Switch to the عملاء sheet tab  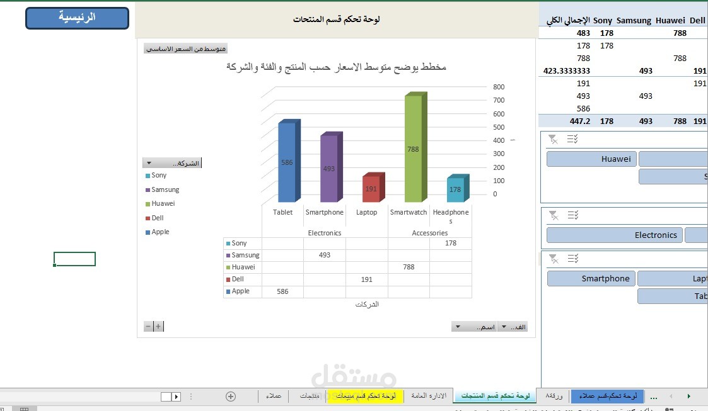[274, 396]
